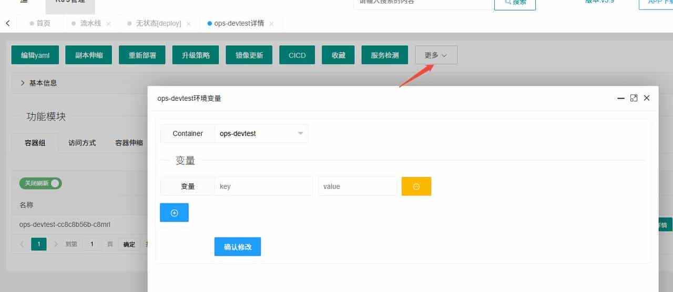Go to next page arrow
Viewport: 673px width, 292px height.
[56, 244]
